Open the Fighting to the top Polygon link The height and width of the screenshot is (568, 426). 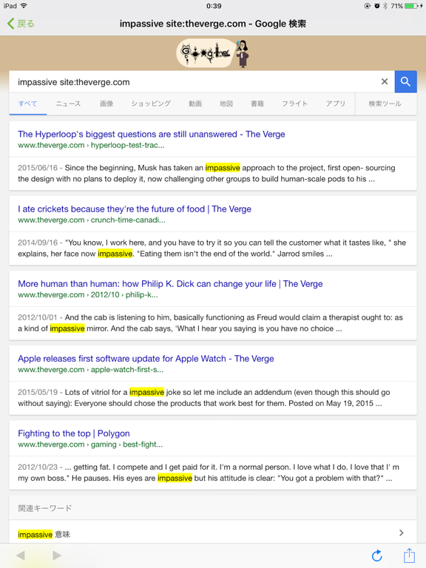74,433
